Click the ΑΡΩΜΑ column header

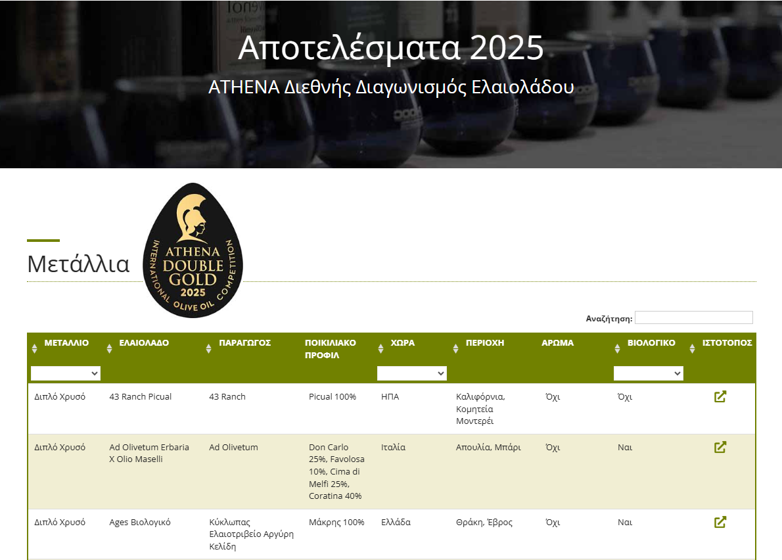tap(557, 342)
